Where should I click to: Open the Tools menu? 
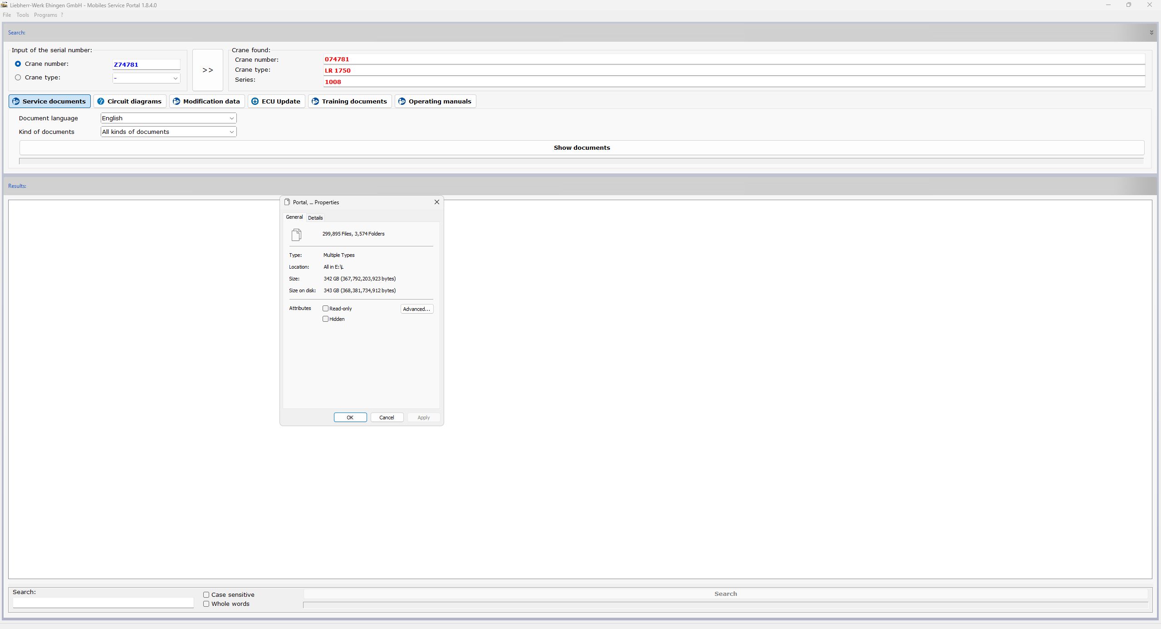[22, 15]
